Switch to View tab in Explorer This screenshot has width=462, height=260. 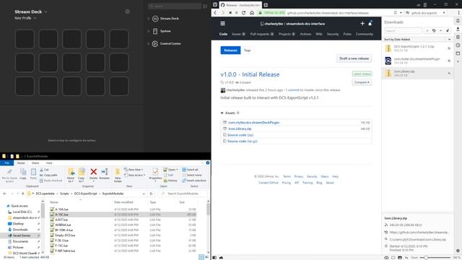click(49, 163)
